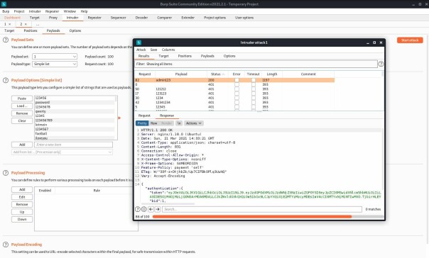Screen dimensions: 429x258
Task: Focus the Search field in attack window
Action: [262, 209]
